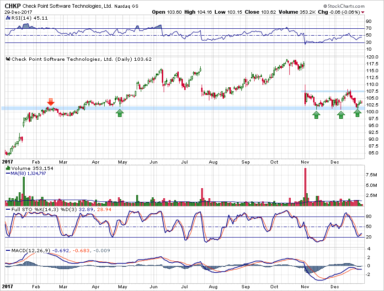The image size is (384, 291).
Task: Click the 29-Dec-2017 date label
Action: point(16,11)
